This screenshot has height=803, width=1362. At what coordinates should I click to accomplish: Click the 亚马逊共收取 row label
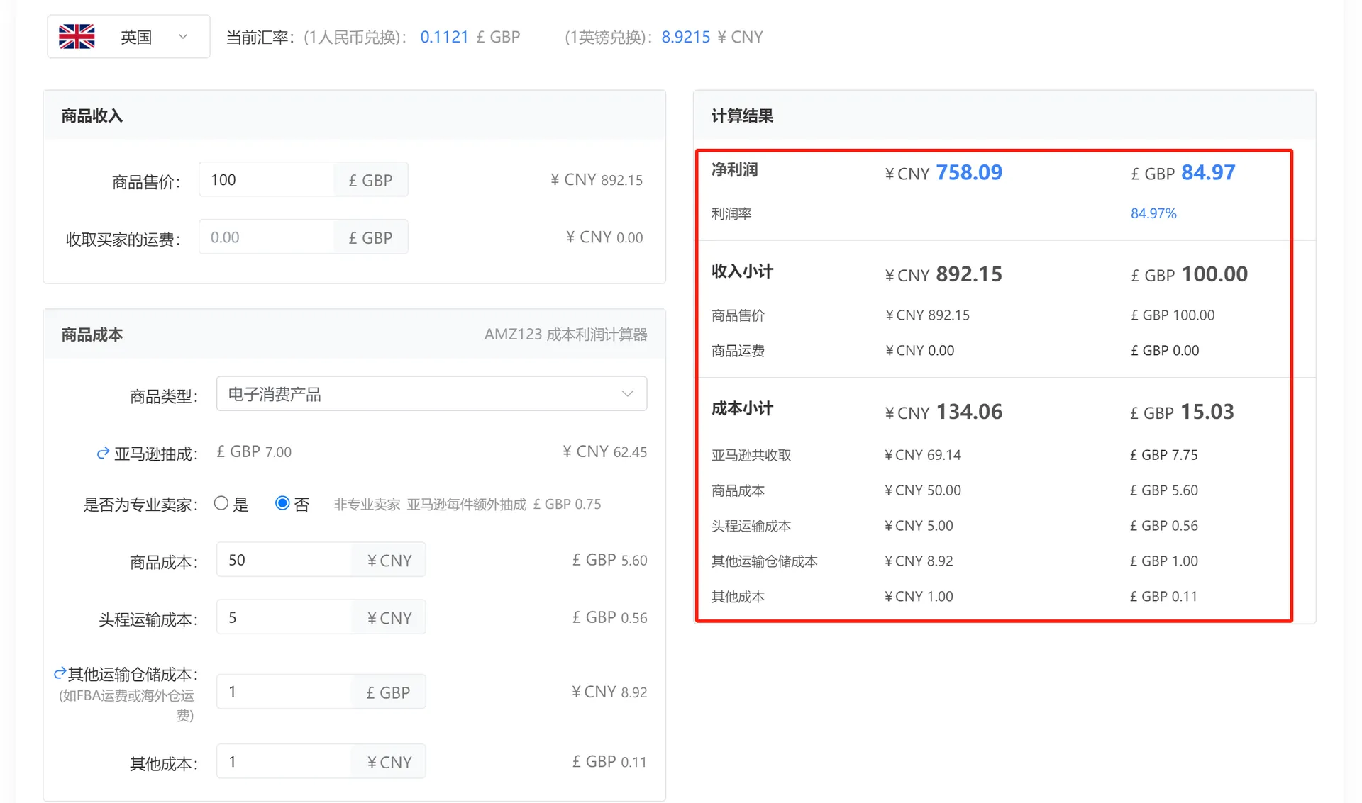(x=751, y=455)
